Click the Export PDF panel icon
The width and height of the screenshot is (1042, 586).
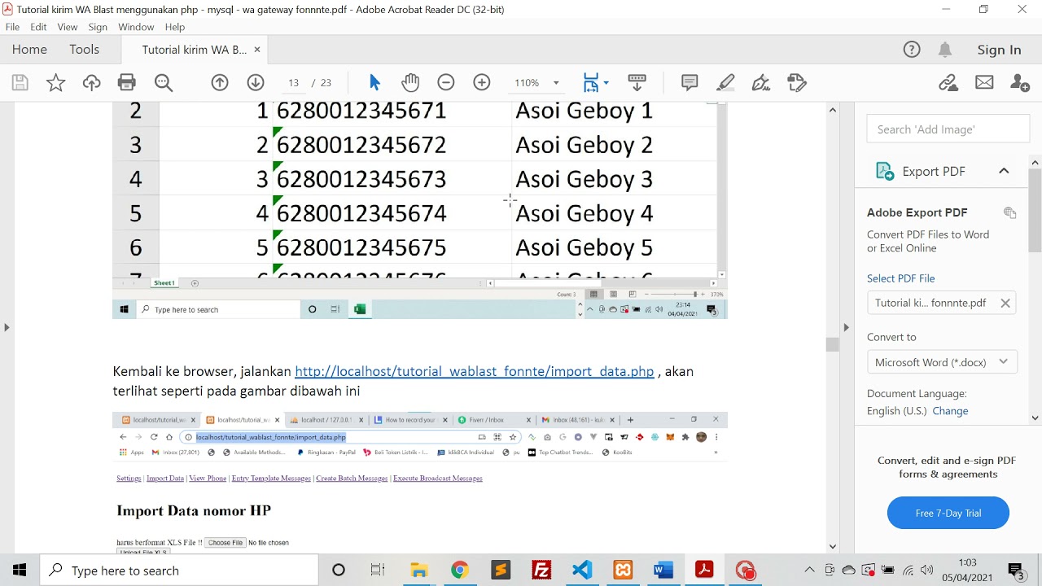click(x=884, y=171)
